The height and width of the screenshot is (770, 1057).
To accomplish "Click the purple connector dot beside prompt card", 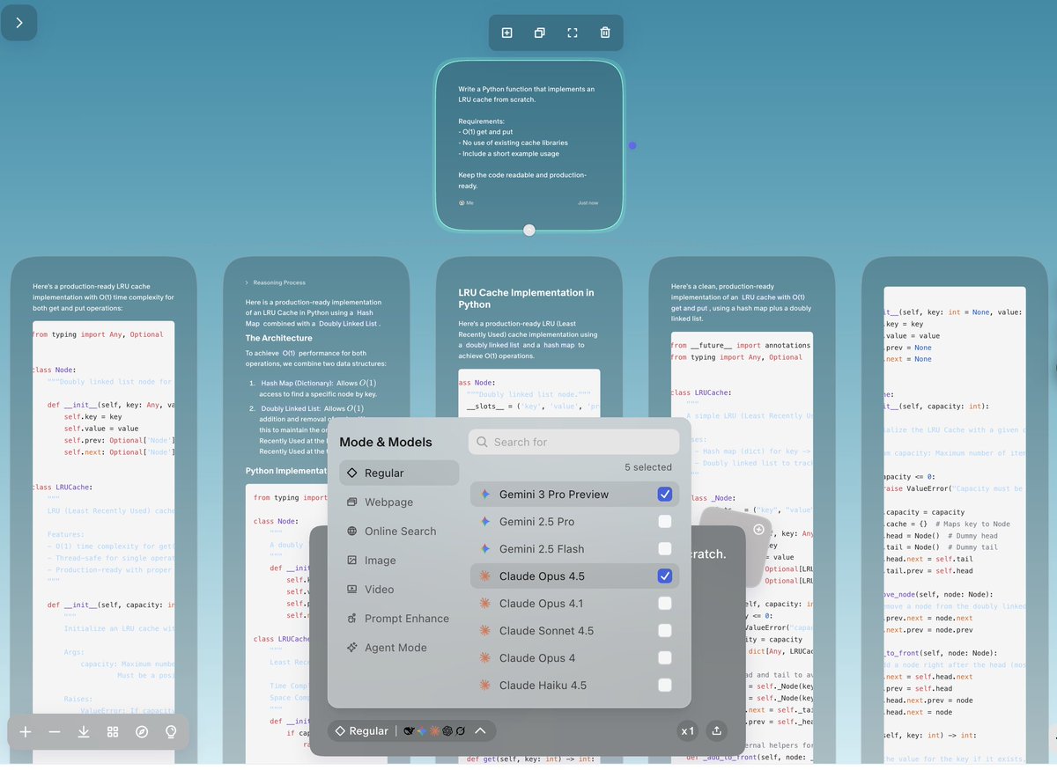I will (x=632, y=145).
